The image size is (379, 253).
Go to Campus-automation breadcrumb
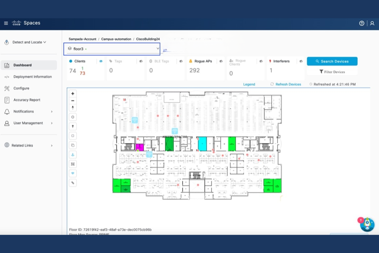tap(116, 39)
